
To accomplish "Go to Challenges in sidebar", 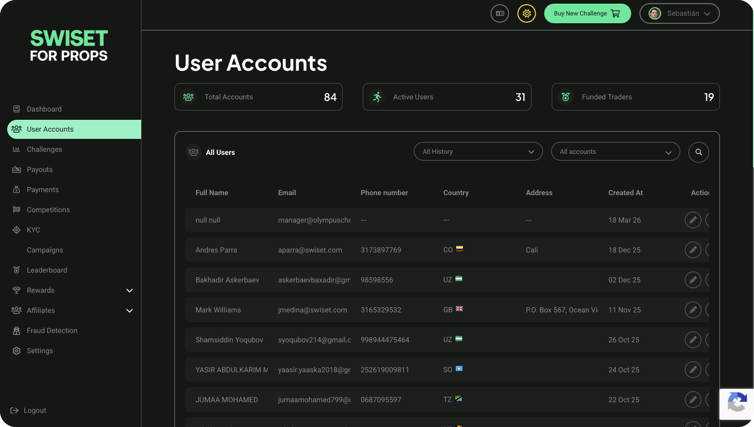I will click(x=44, y=149).
